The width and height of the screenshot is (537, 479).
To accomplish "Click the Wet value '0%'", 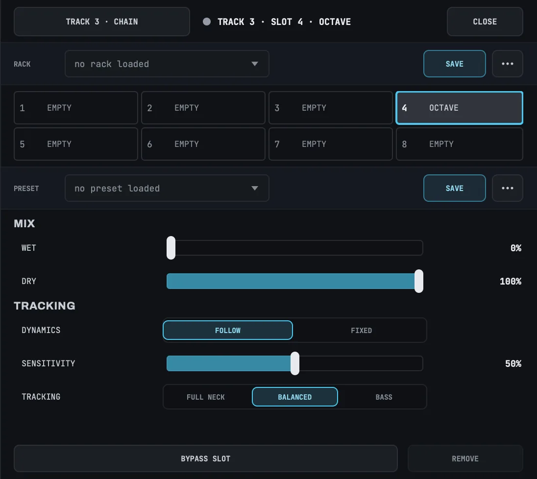I will click(x=516, y=248).
